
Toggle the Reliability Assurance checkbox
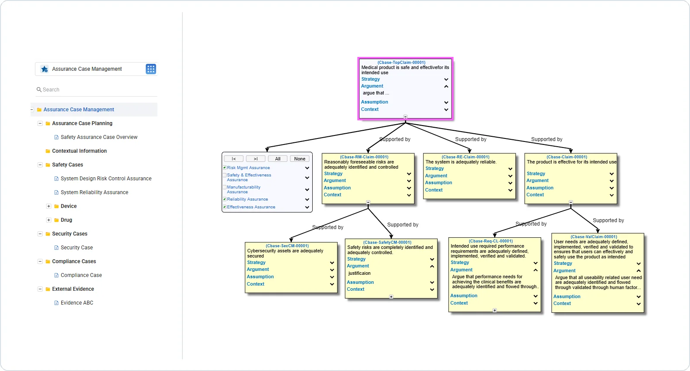point(225,199)
